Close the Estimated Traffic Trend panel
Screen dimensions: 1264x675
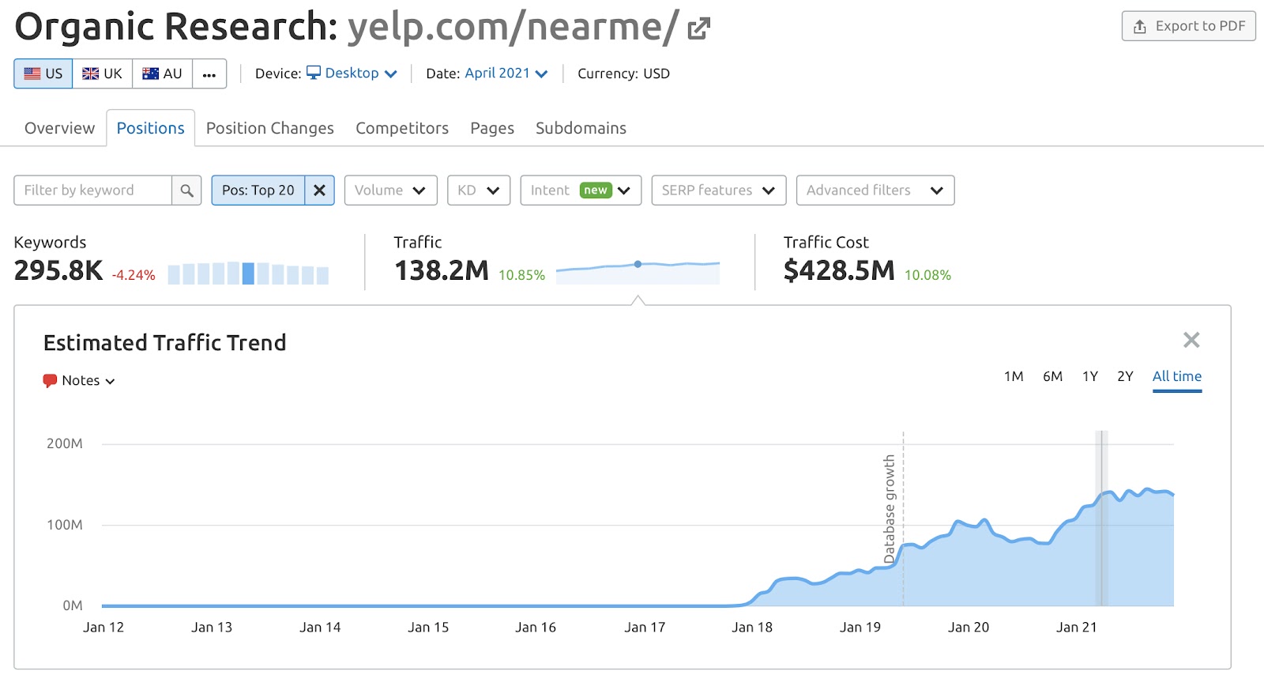(x=1191, y=340)
